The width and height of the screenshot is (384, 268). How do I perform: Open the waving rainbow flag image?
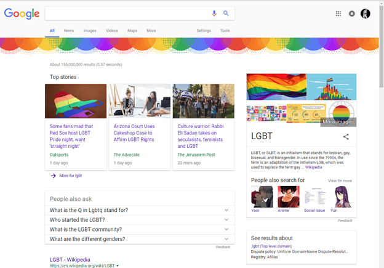[276, 87]
